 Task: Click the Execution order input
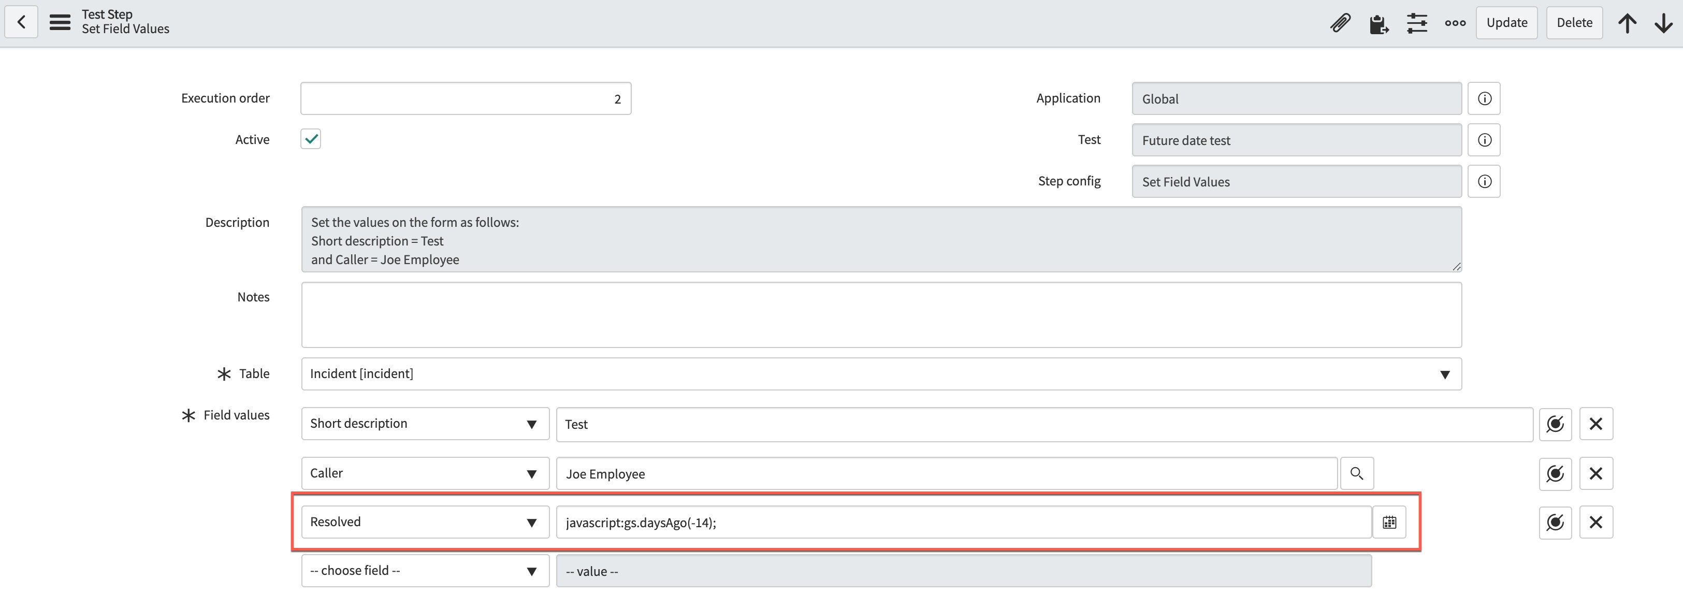466,98
